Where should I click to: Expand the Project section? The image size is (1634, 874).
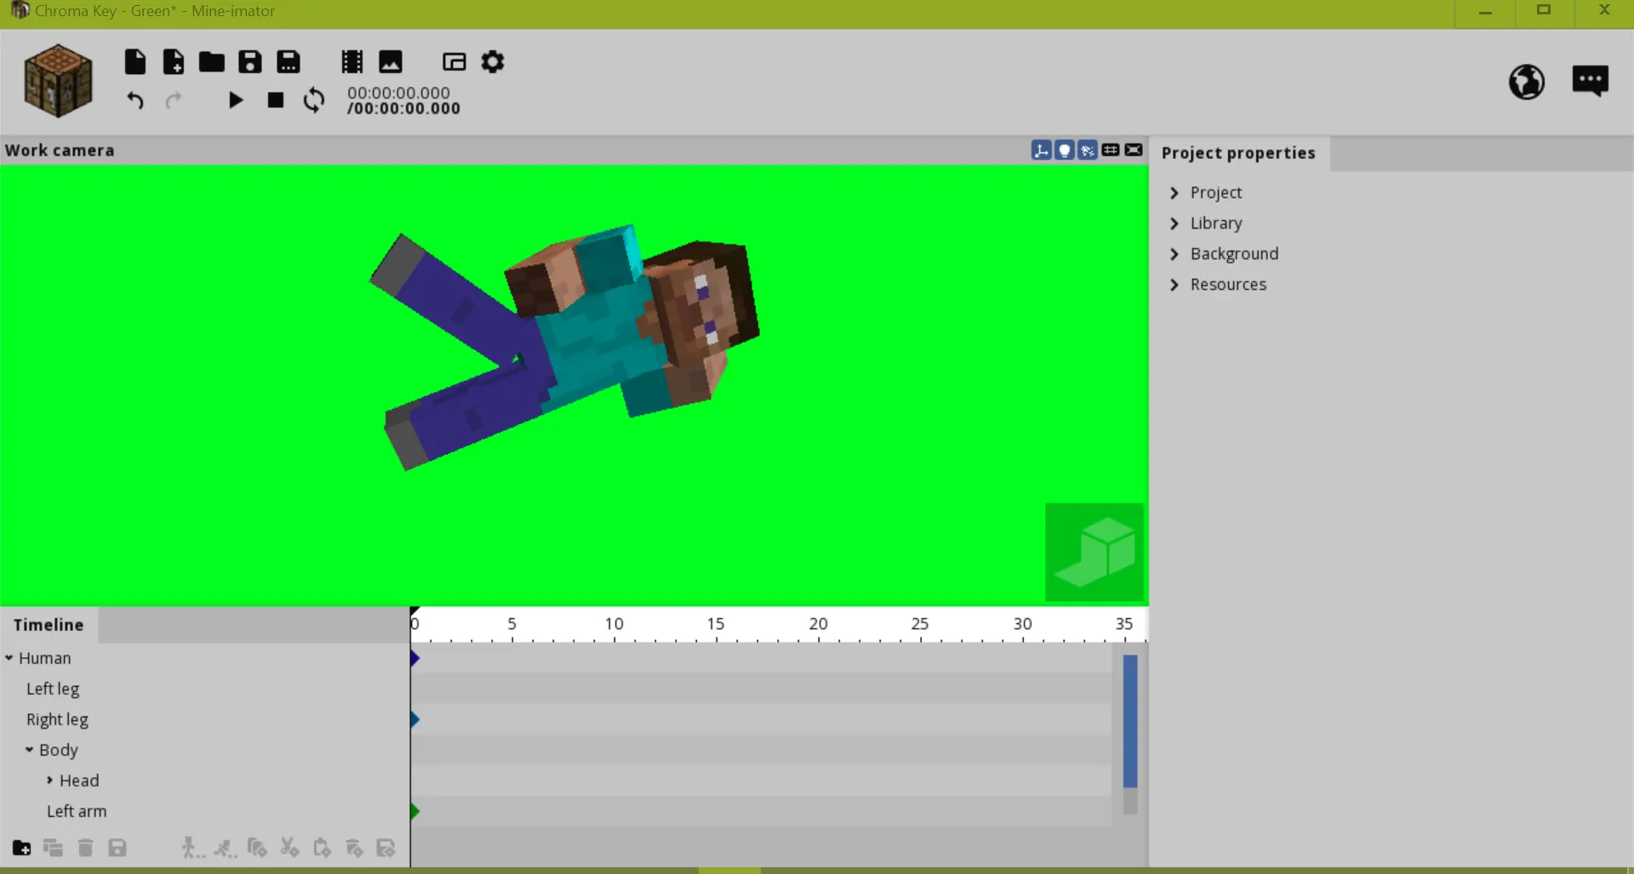pos(1174,193)
